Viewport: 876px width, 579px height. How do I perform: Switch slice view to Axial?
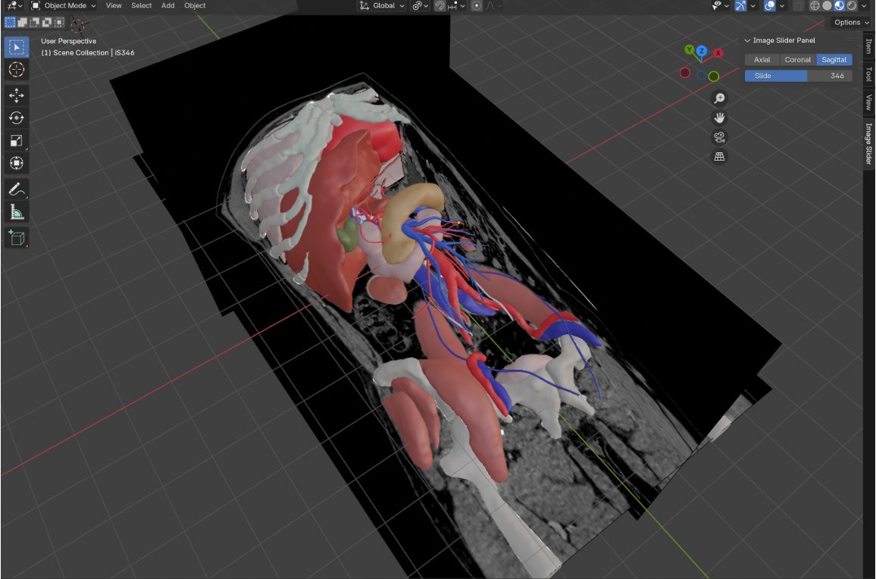point(762,59)
